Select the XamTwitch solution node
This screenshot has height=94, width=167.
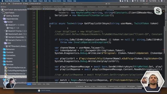tap(14, 10)
